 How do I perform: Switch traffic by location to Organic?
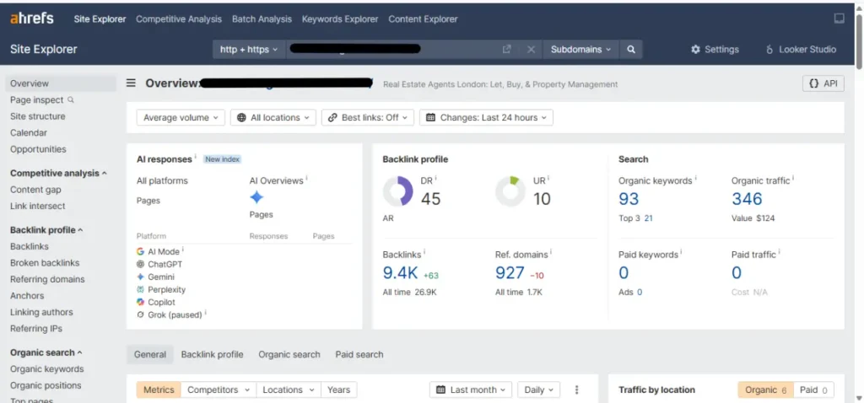click(765, 390)
